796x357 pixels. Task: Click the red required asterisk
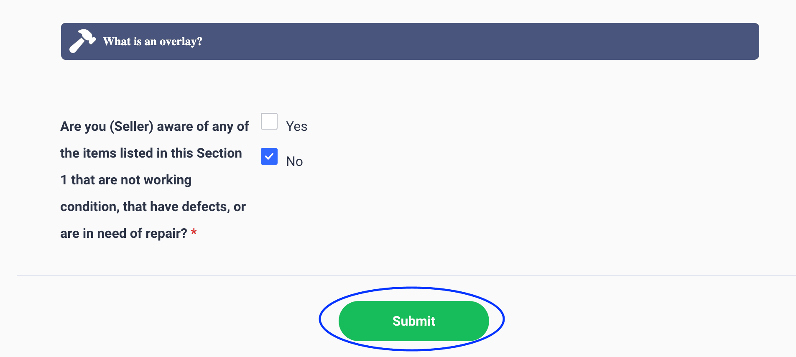coord(194,233)
